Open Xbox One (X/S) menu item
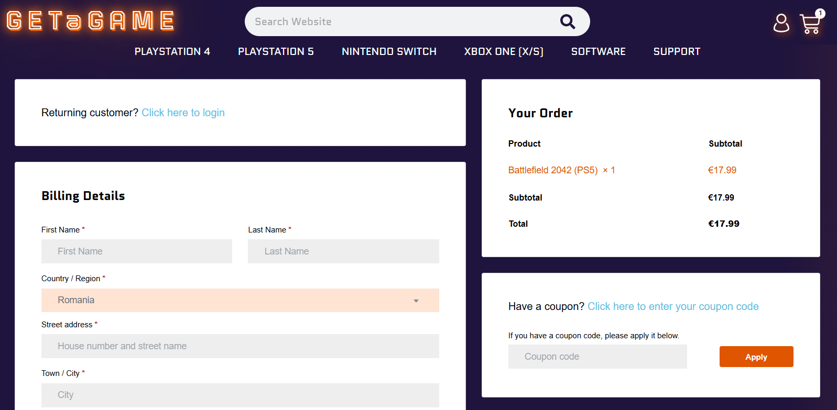 point(503,51)
